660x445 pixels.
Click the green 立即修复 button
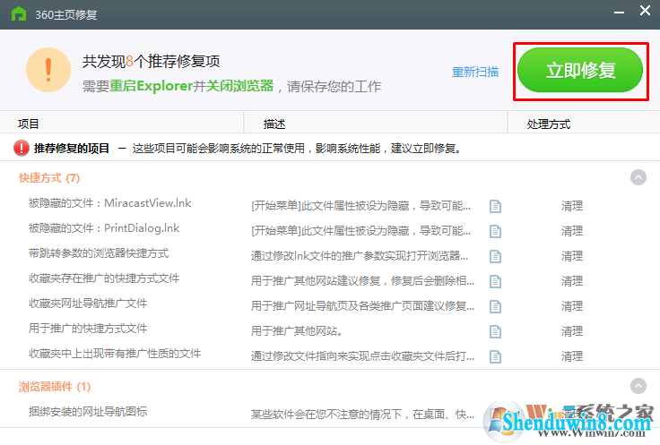[580, 70]
